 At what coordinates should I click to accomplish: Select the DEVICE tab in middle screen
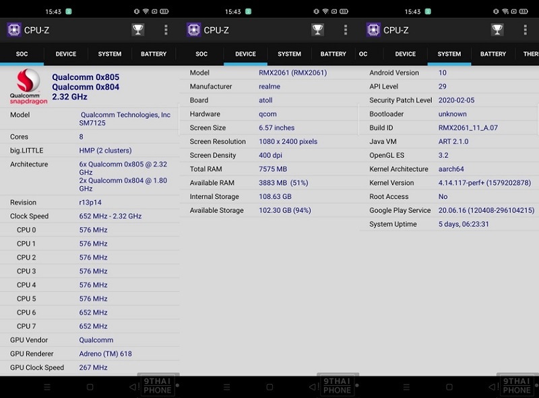[245, 54]
